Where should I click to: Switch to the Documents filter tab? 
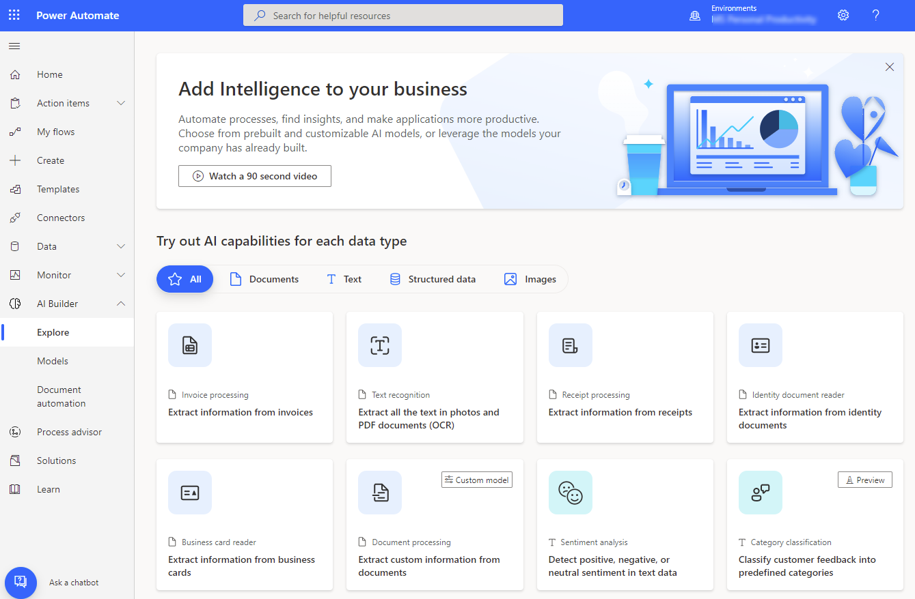[264, 279]
